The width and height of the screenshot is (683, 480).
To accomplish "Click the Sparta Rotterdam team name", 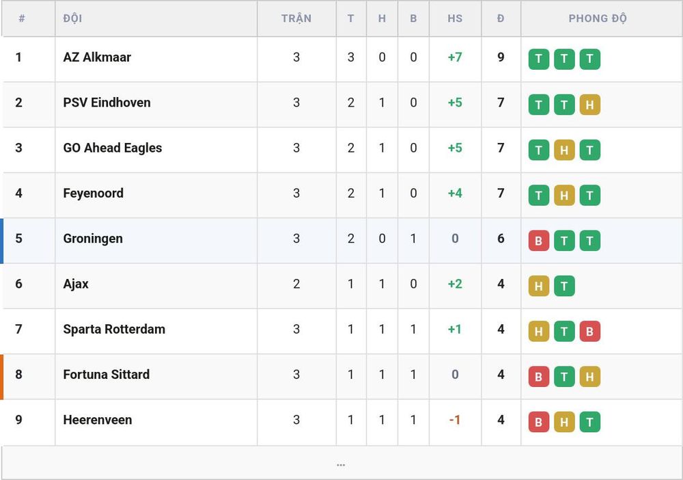I will pyautogui.click(x=114, y=329).
